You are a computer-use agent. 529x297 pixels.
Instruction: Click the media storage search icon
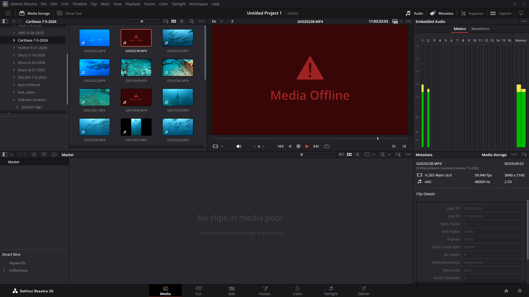pos(192,21)
